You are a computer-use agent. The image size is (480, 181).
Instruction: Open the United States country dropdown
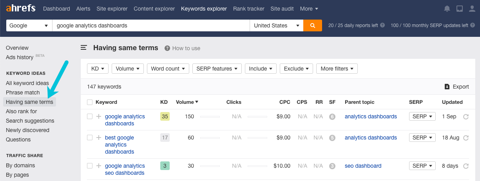point(277,25)
